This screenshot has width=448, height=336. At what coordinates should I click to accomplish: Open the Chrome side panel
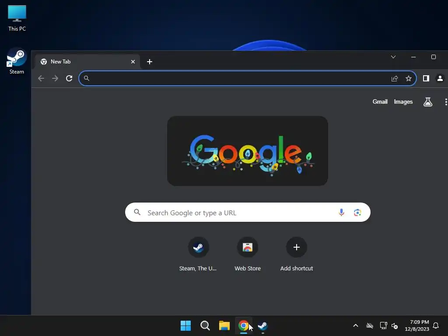[426, 78]
